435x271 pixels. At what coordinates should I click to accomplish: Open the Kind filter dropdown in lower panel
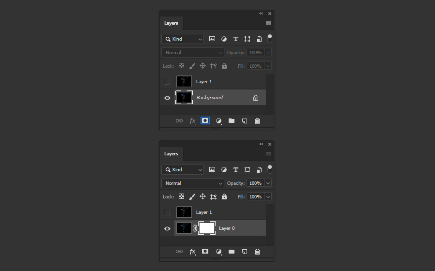(183, 169)
